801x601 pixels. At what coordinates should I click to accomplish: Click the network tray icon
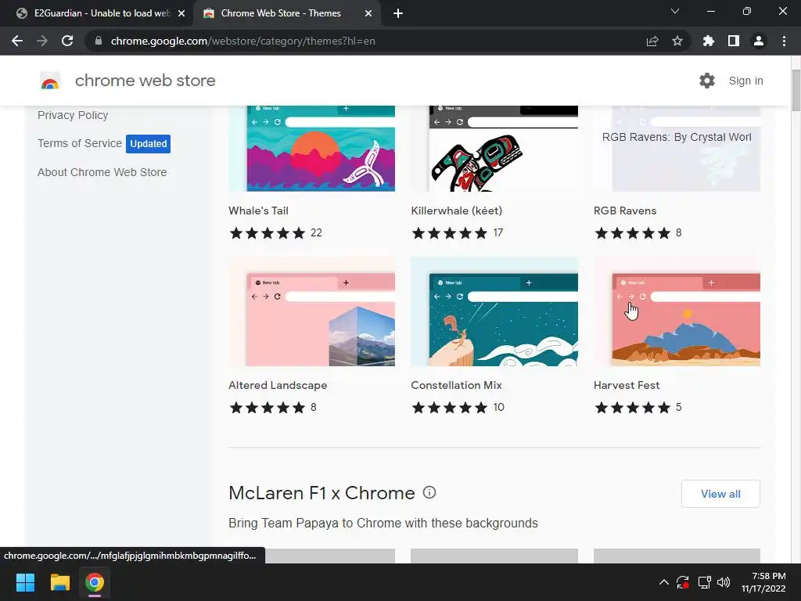[x=705, y=582]
